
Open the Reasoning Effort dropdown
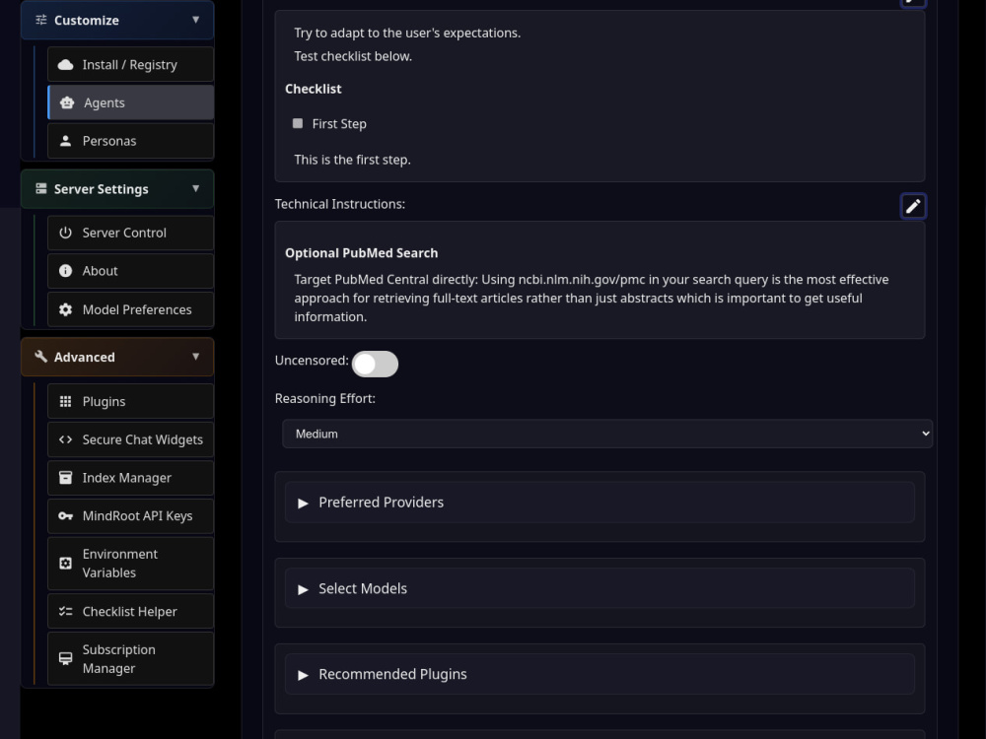pos(606,434)
